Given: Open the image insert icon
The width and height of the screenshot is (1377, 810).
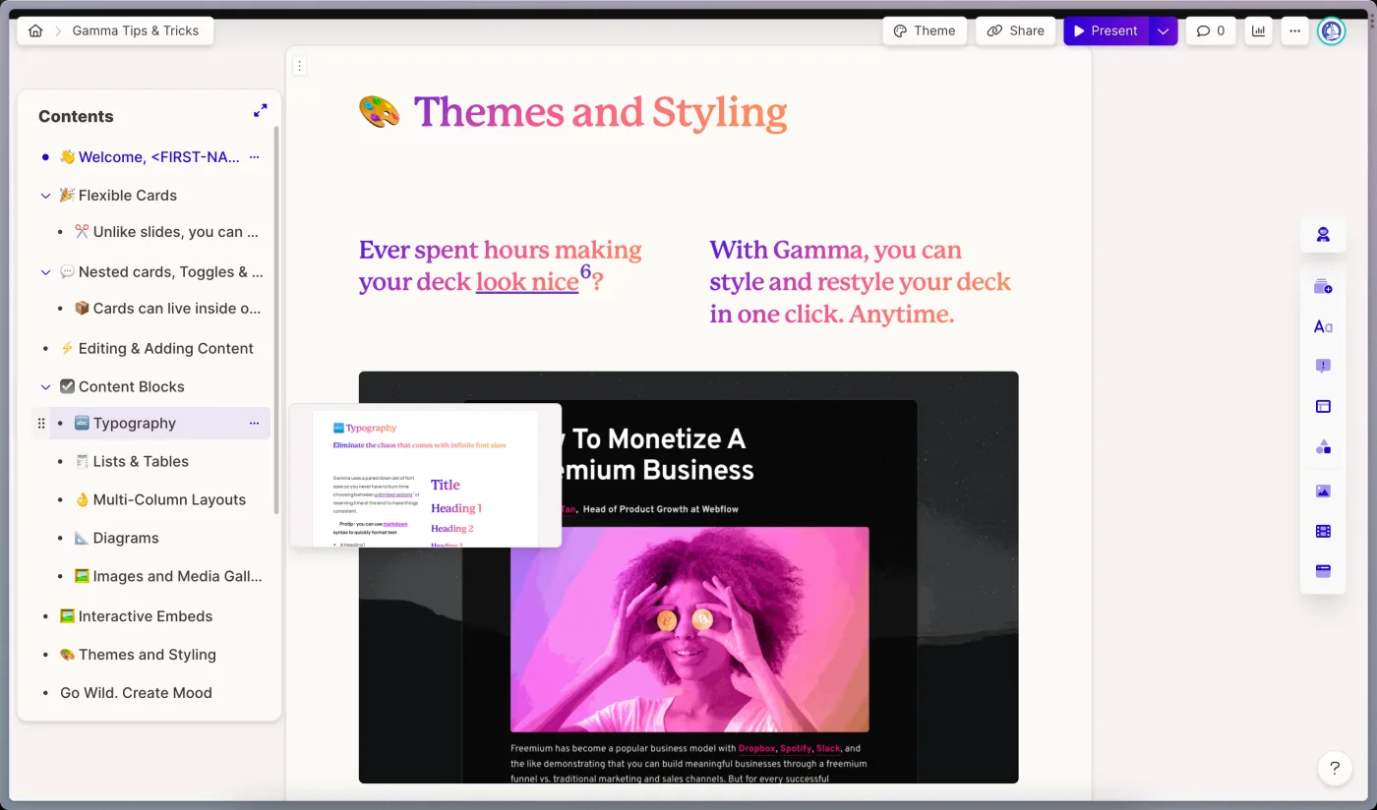Looking at the screenshot, I should click(x=1323, y=491).
